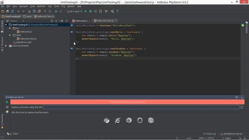Image resolution: width=249 pixels, height=140 pixels.
Task: Open Settings via the wrench toolbar icon
Action: [x=106, y=11]
